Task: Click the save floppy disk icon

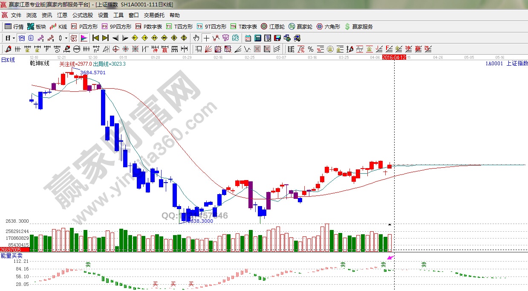Action: (277, 38)
